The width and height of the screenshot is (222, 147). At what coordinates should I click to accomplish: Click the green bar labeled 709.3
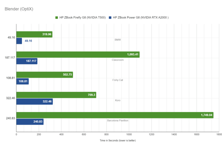click(x=56, y=95)
